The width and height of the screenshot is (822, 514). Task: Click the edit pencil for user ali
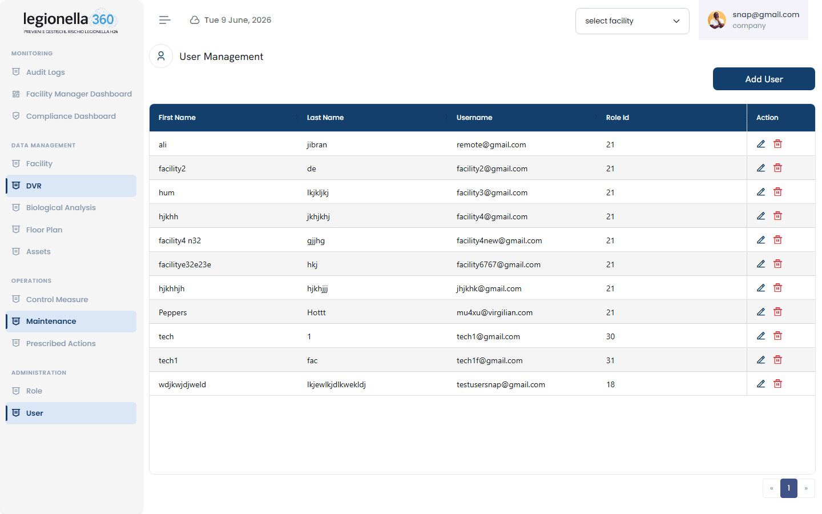(x=761, y=144)
